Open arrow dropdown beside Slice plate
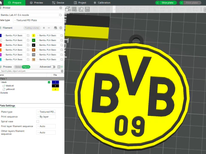The height and width of the screenshot is (154, 206). point(158,3)
